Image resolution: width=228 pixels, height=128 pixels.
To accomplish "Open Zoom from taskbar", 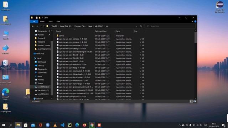I will click(48, 125).
